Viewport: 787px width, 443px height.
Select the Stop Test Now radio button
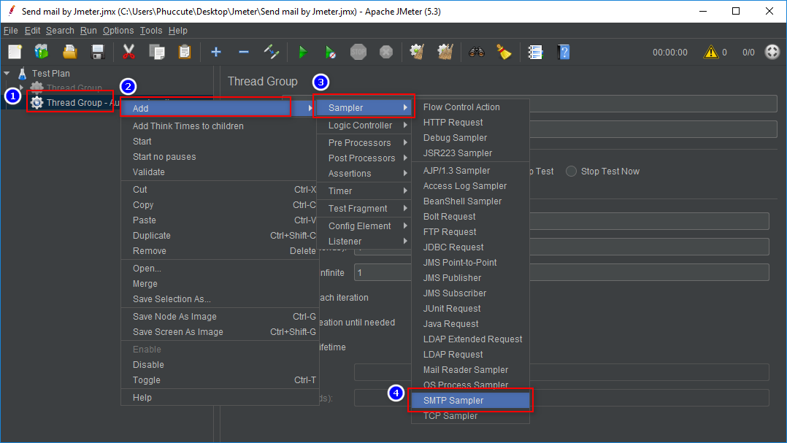pyautogui.click(x=571, y=171)
